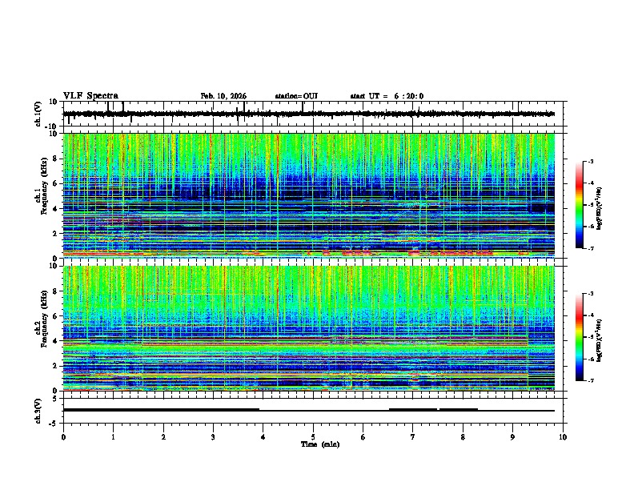Select the "ch.3(V)" axis label
The width and height of the screenshot is (634, 490).
coord(38,411)
